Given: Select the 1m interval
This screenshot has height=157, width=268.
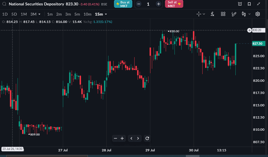Looking at the screenshot, I should pos(50,14).
